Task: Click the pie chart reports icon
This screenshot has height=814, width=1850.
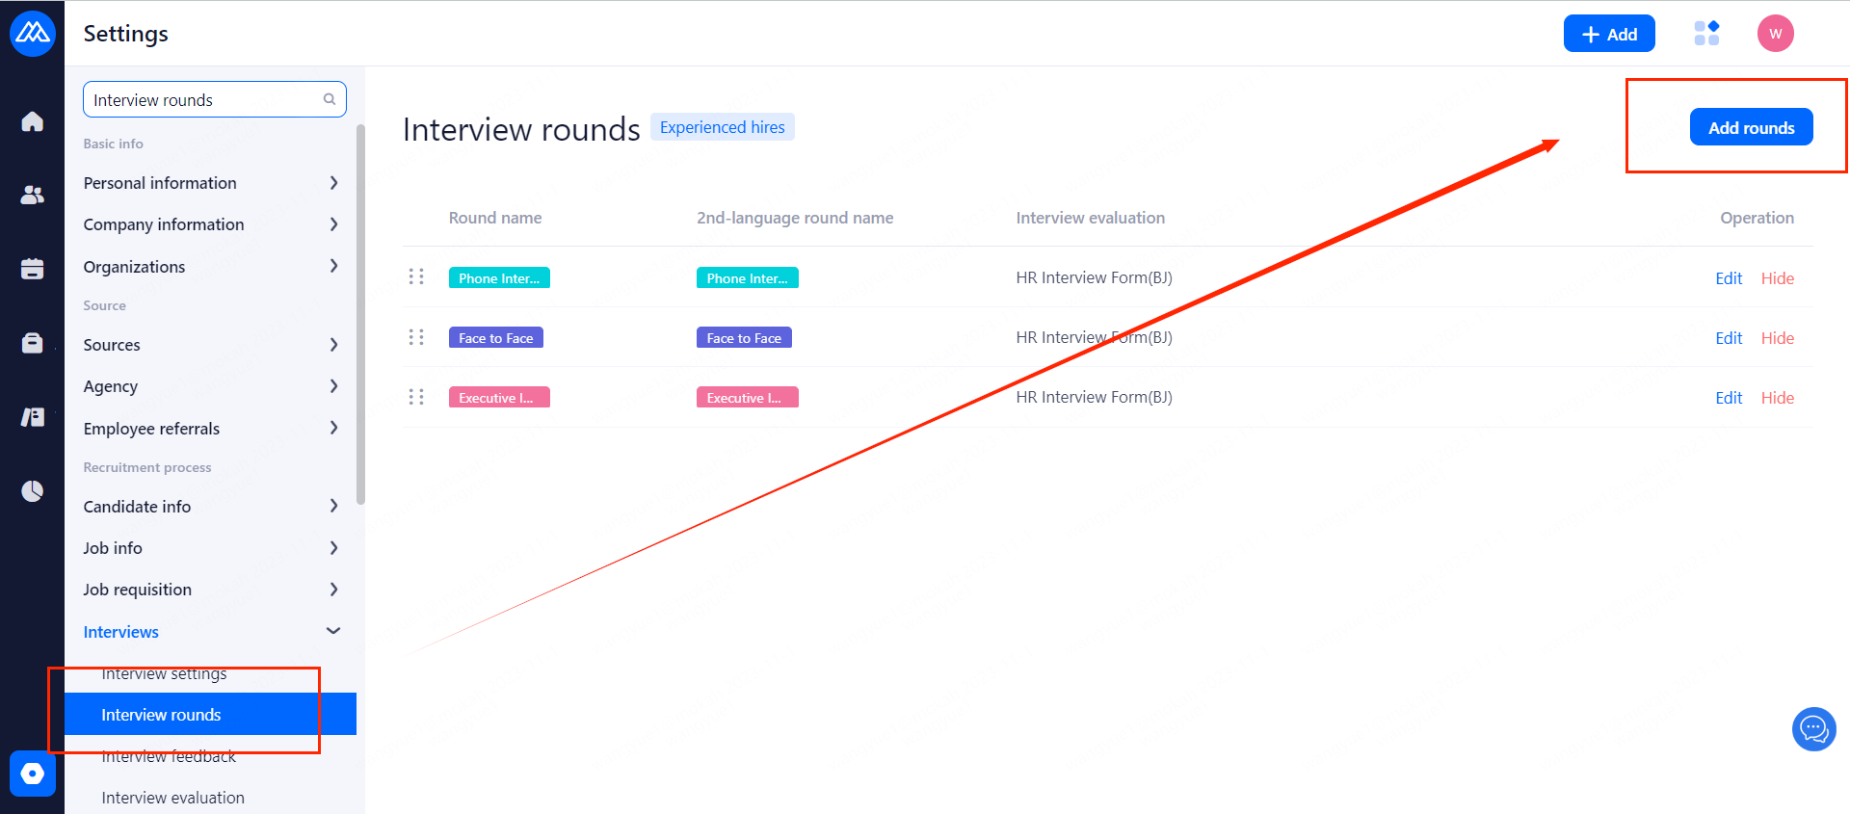Action: tap(33, 491)
